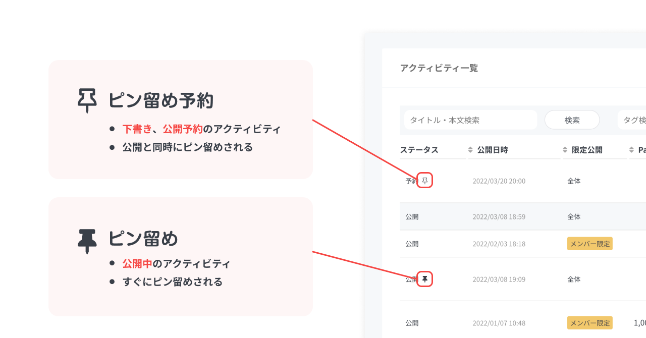The width and height of the screenshot is (646, 338).
Task: Click the ステータス column header
Action: [419, 150]
